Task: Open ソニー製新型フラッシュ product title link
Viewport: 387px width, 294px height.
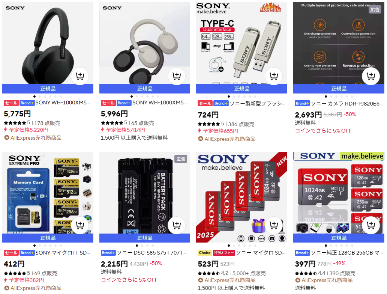Action: [257, 104]
